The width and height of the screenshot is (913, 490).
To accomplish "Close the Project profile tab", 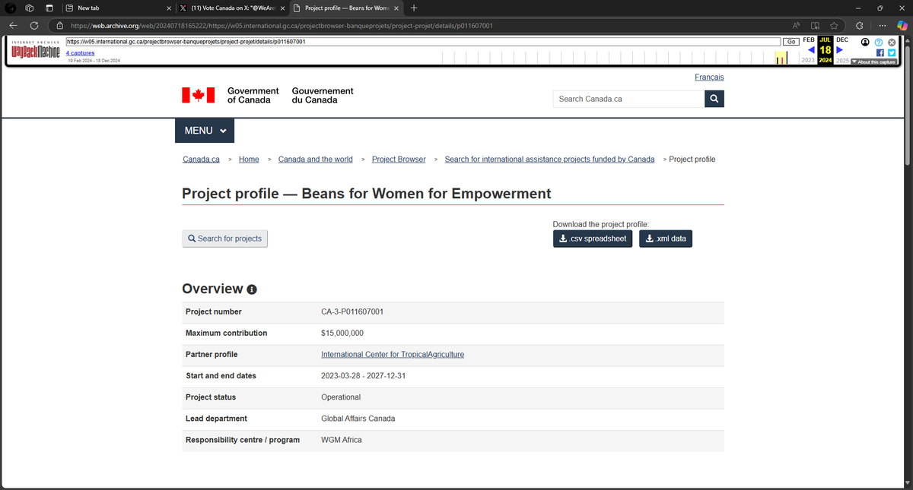I will pos(396,8).
